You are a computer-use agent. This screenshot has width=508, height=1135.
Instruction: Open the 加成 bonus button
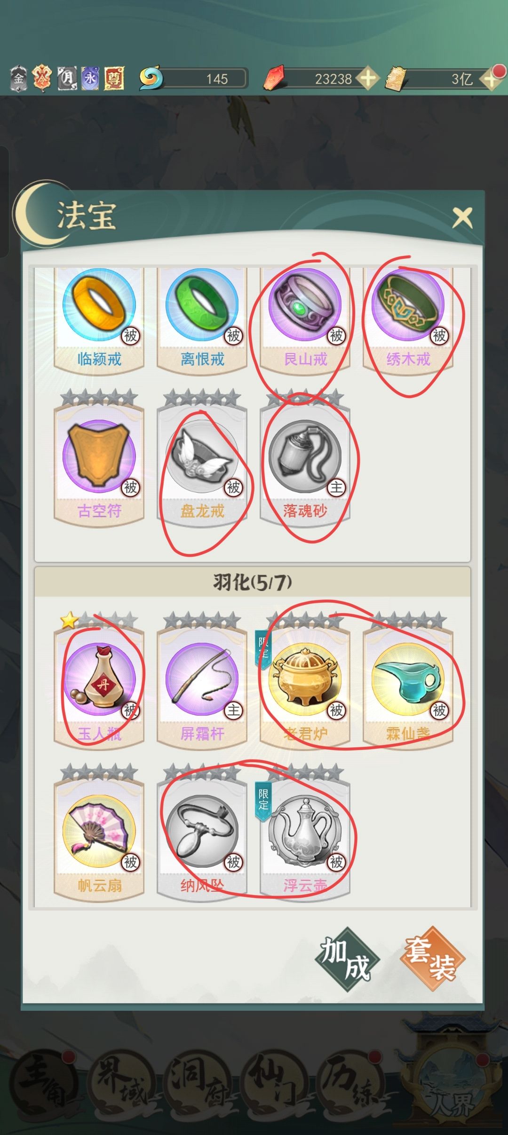[x=347, y=959]
